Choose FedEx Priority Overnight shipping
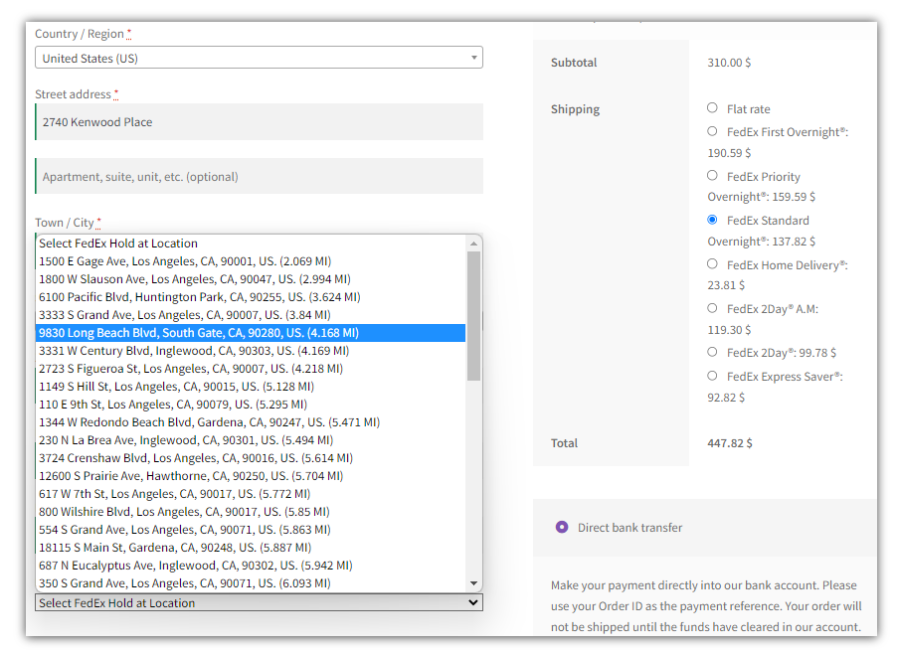The width and height of the screenshot is (898, 653). point(712,175)
